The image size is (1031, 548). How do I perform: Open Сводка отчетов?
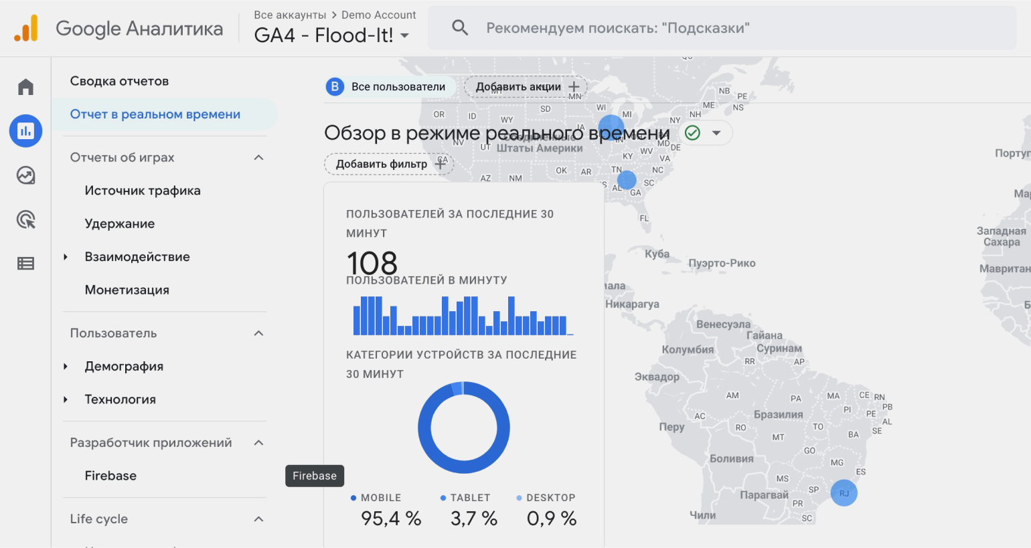(x=119, y=81)
